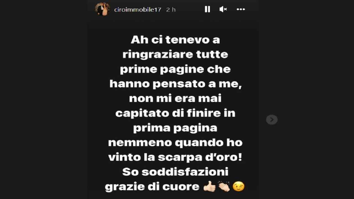Click the 'non mi era mai' line
This screenshot has width=354, height=199.
tap(175, 99)
